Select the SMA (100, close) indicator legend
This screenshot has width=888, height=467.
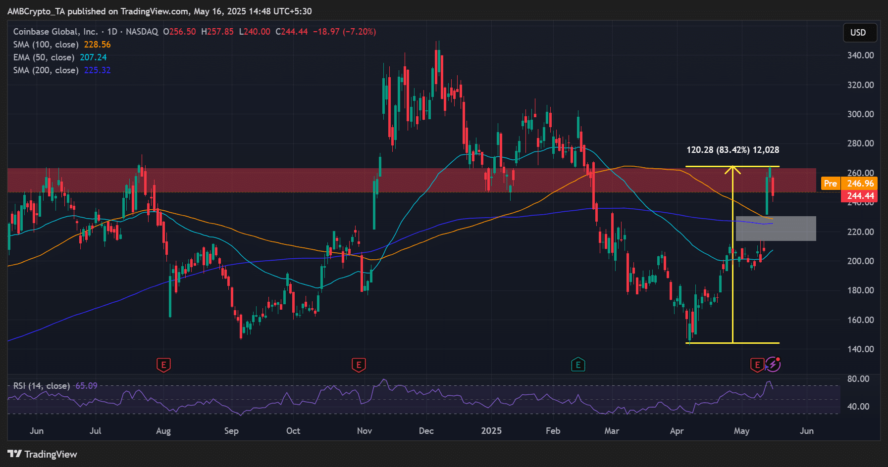46,45
